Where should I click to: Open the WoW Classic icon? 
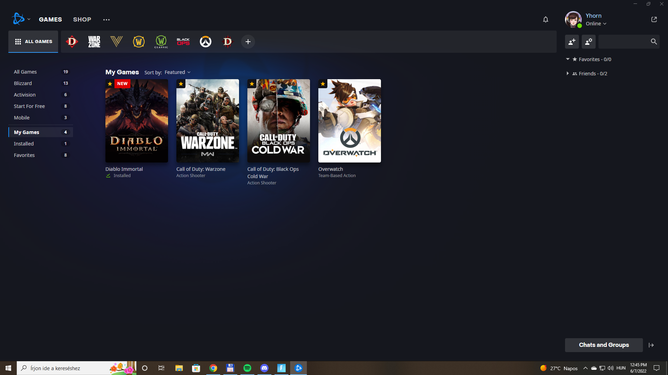point(161,42)
